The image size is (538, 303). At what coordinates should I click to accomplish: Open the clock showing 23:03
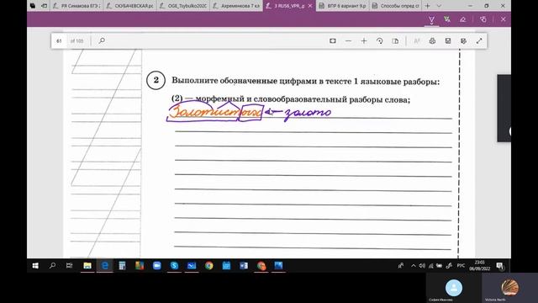(480, 266)
